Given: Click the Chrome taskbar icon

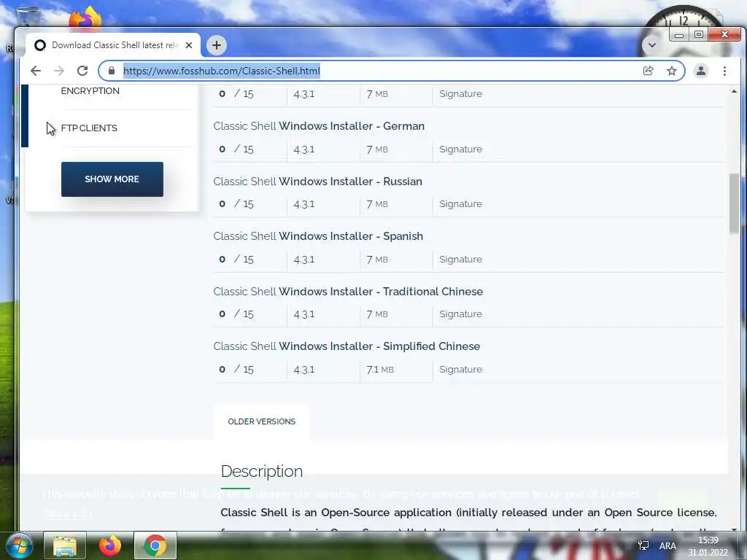Looking at the screenshot, I should [155, 545].
